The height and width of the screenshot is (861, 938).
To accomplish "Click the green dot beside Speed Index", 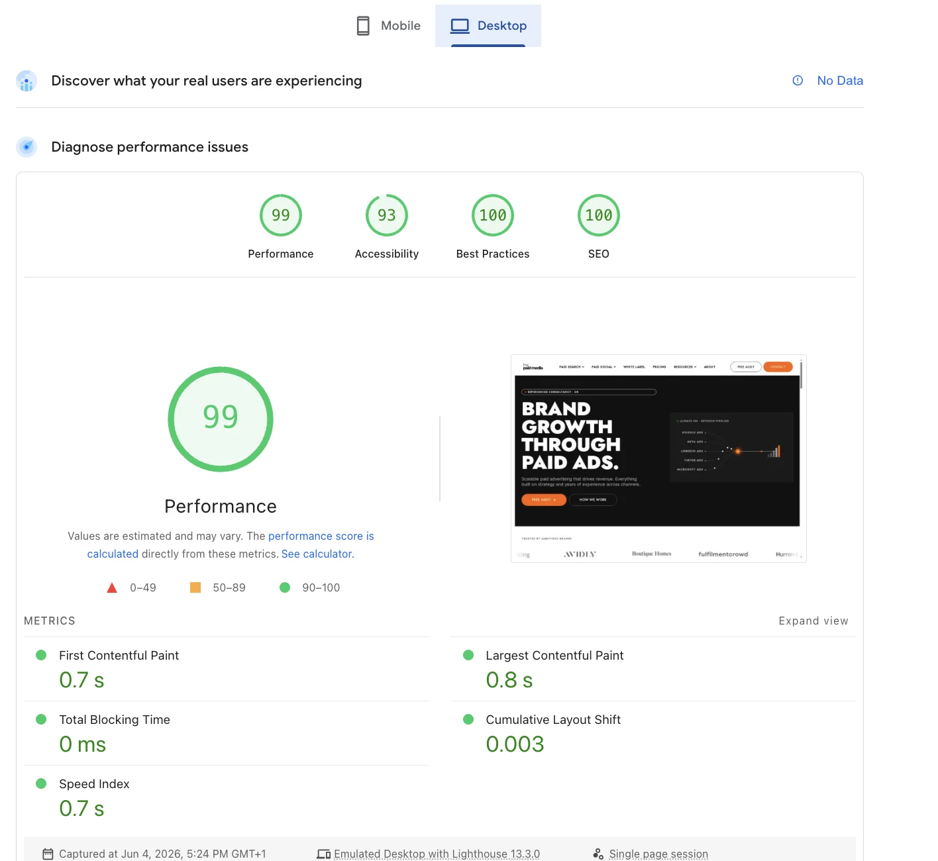I will 41,784.
